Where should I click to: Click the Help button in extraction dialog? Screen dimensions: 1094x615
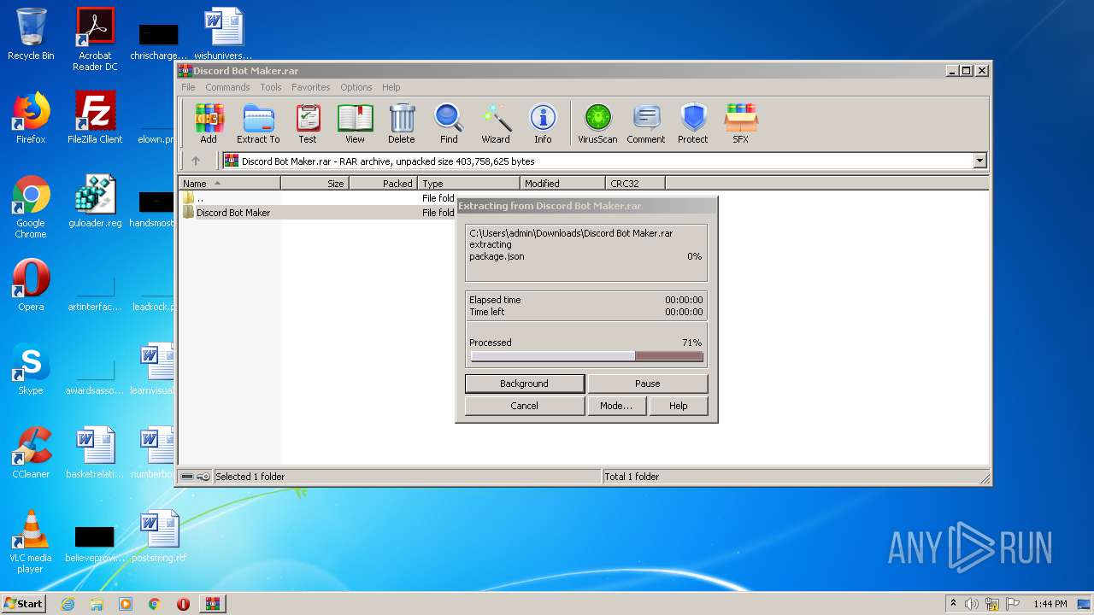[x=679, y=406]
